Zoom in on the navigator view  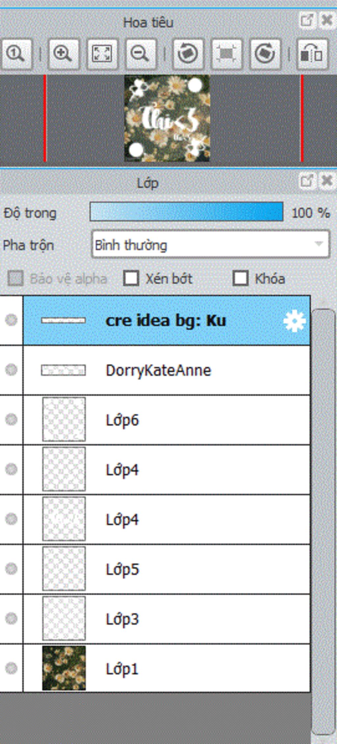click(64, 54)
